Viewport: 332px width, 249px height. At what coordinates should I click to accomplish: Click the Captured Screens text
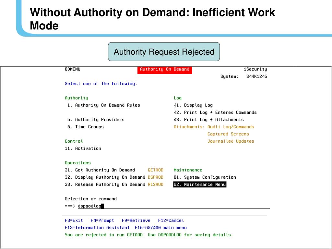pos(228,134)
